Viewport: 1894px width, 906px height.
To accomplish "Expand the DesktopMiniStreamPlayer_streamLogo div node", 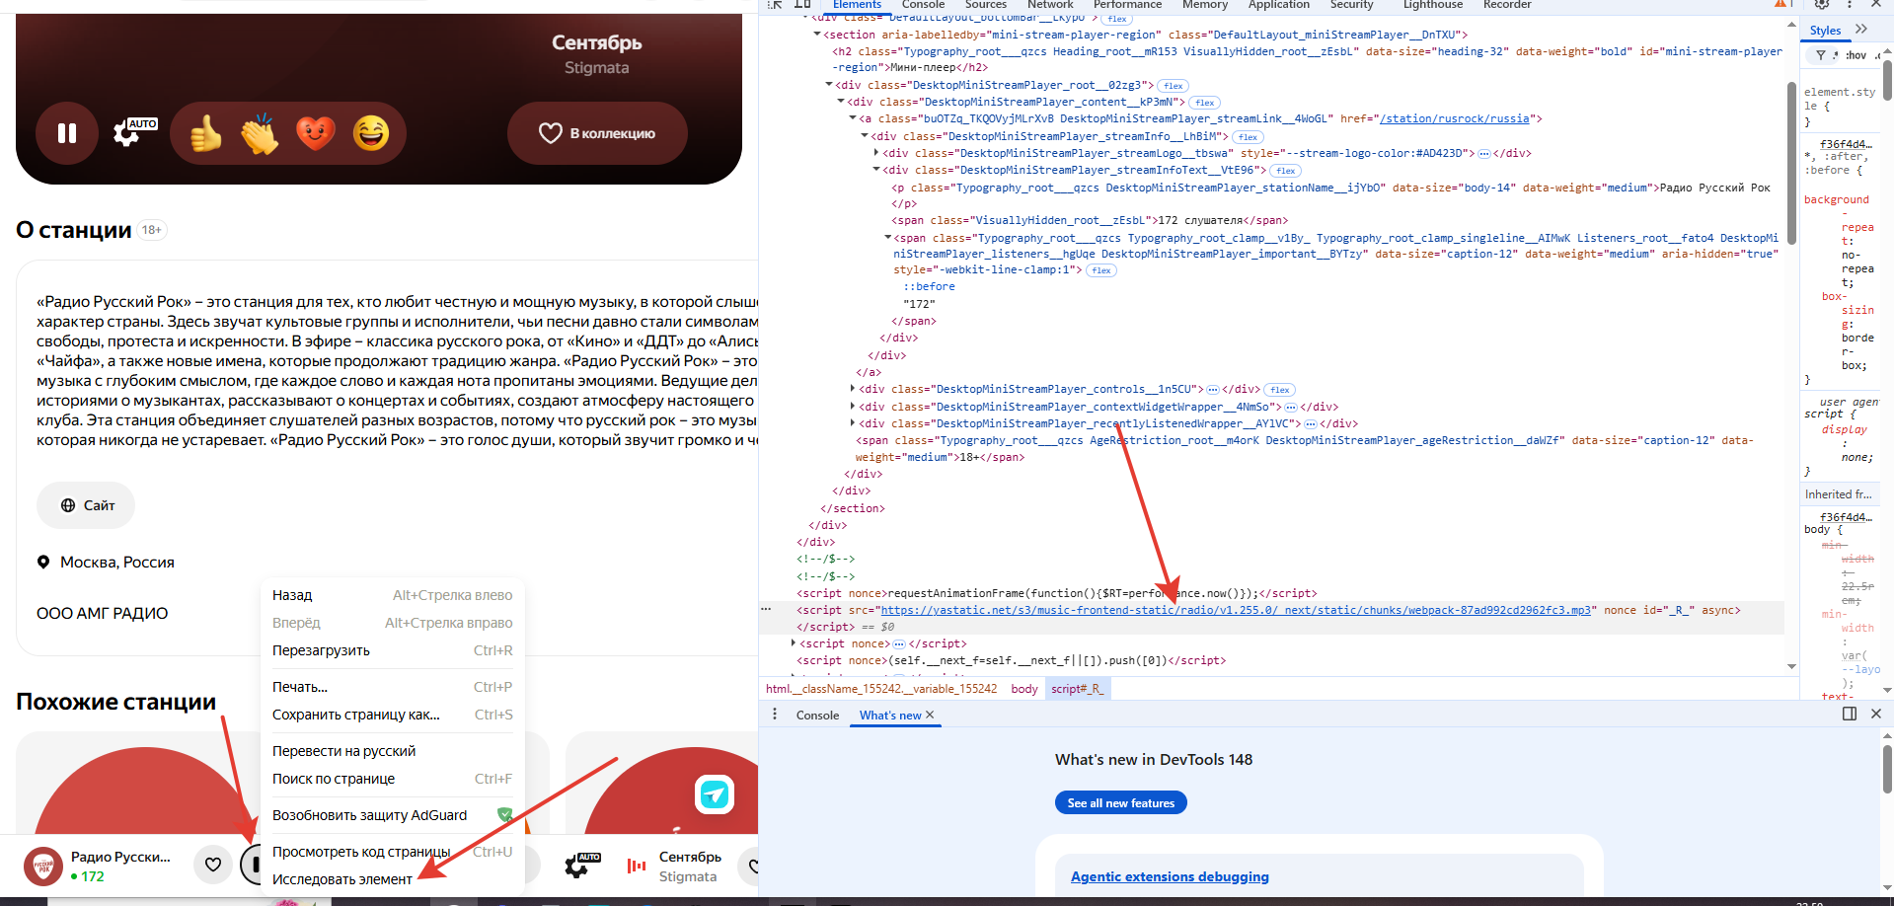I will (876, 153).
